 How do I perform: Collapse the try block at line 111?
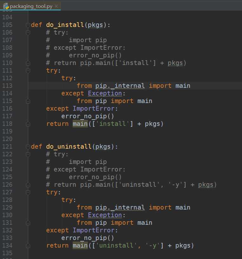pyautogui.click(x=28, y=70)
